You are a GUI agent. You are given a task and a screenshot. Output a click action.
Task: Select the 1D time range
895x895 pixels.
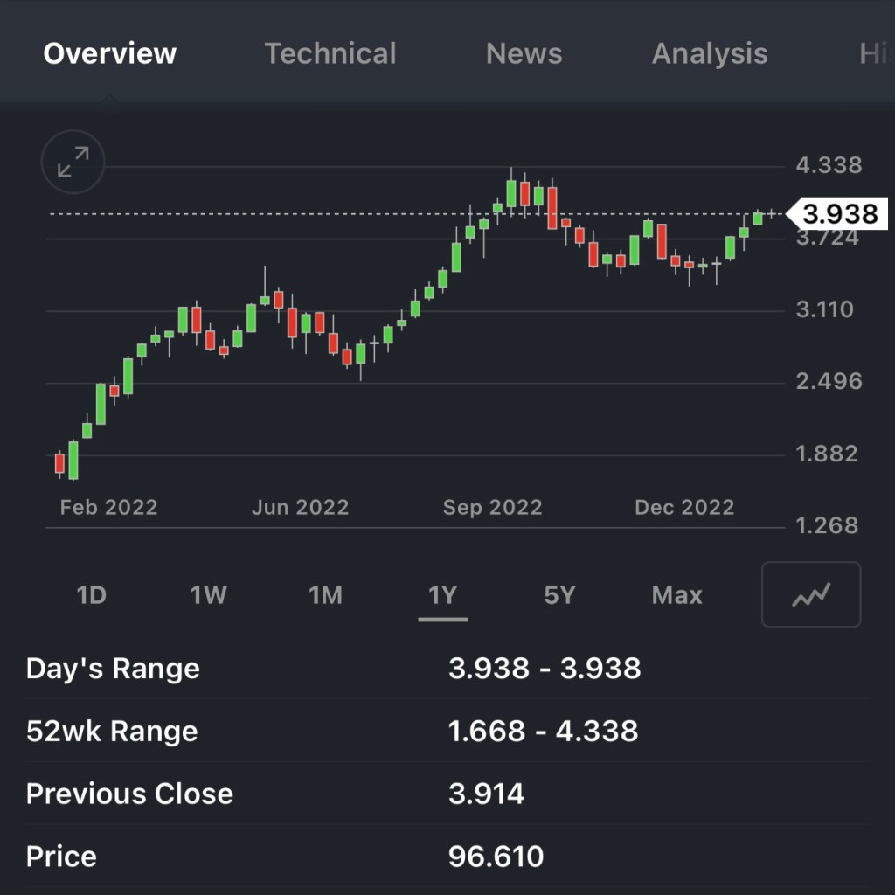92,595
